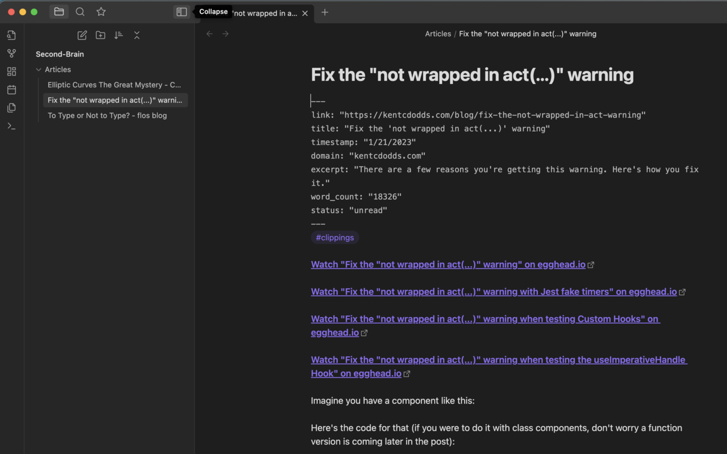
Task: Create a new note icon
Action: click(82, 35)
